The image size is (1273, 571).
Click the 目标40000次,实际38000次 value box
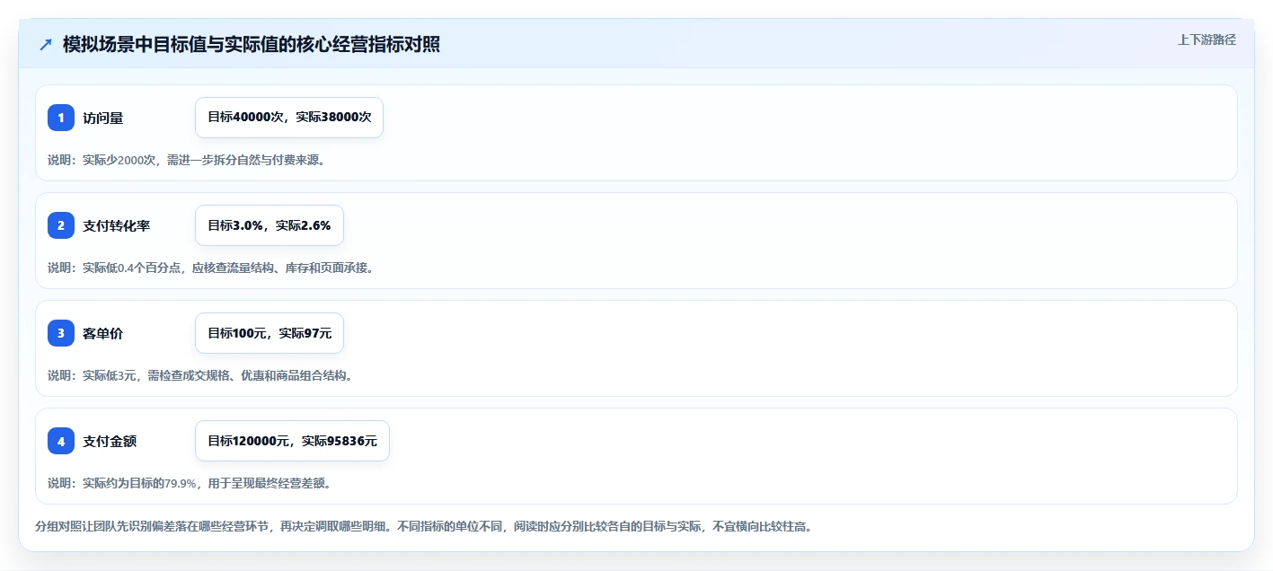coord(289,118)
